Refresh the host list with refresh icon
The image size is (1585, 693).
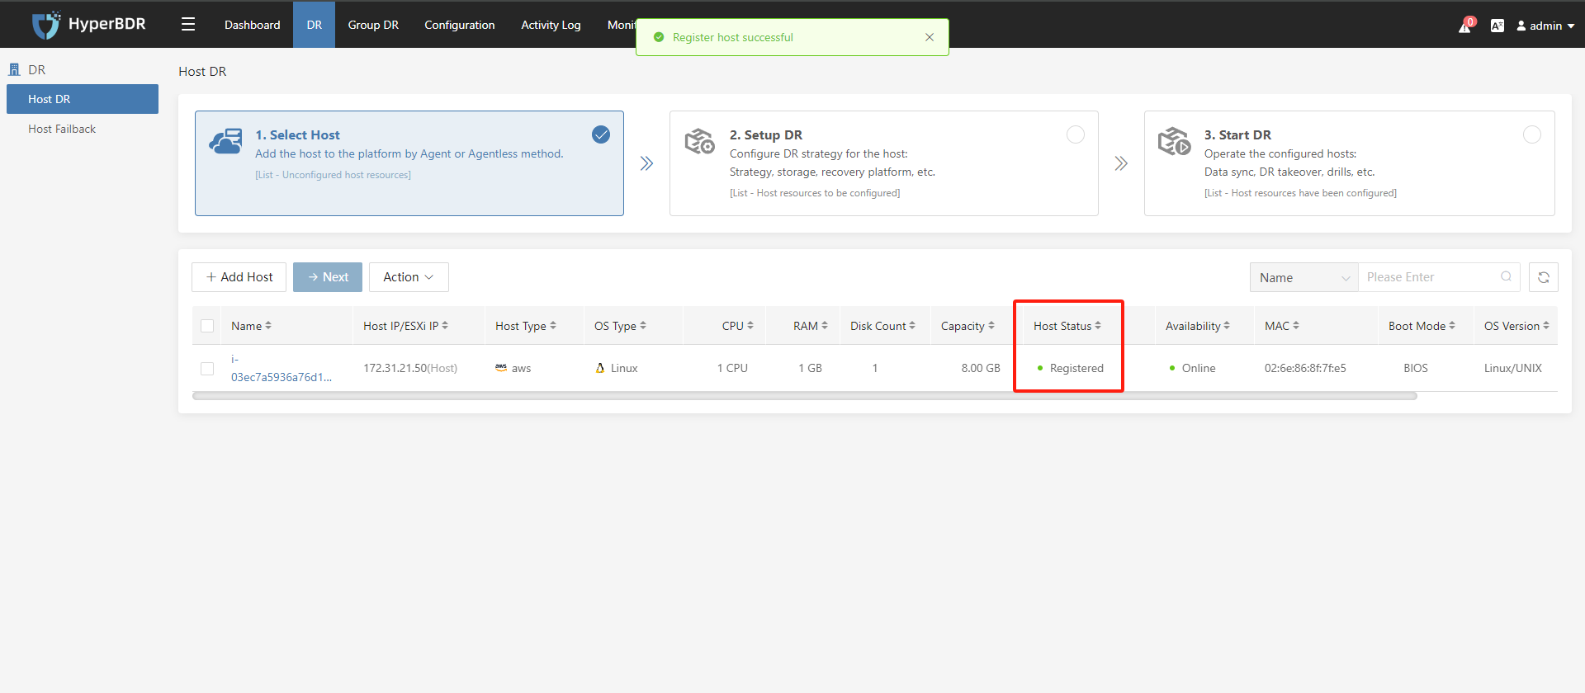pos(1544,277)
